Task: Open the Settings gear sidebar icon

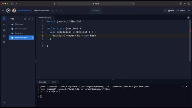Action: coord(4,42)
